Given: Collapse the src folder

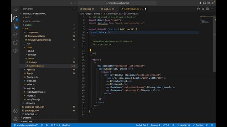Looking at the screenshot, I should pos(27,29).
